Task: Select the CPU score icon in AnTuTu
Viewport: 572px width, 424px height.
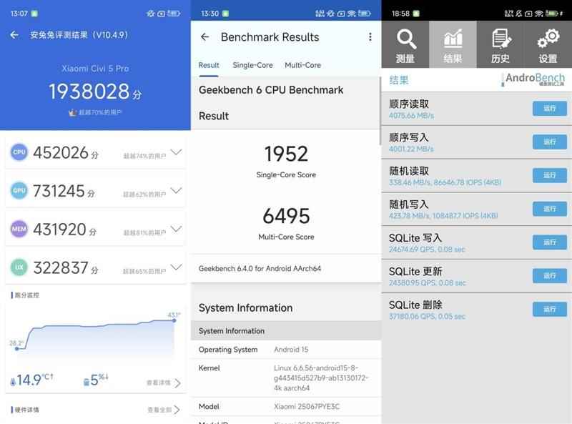Action: point(19,151)
